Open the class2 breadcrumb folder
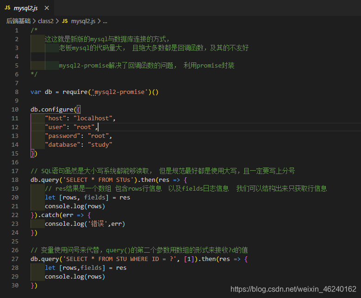The width and height of the screenshot is (361, 298). coord(45,21)
